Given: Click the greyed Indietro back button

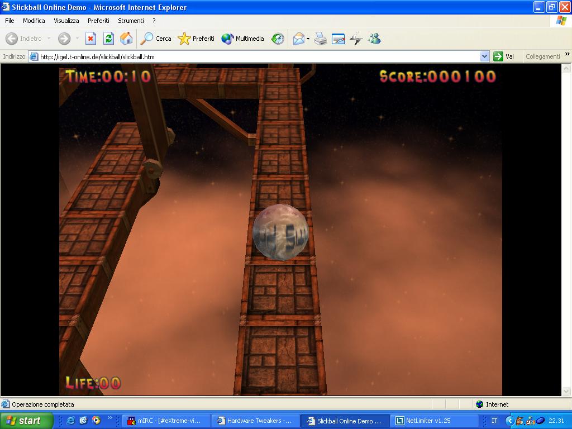Looking at the screenshot, I should [24, 39].
